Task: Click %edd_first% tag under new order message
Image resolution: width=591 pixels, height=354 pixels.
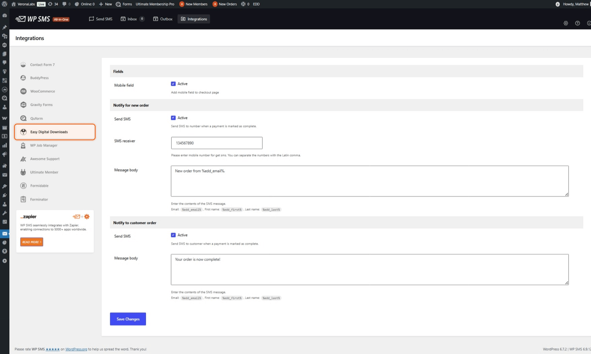Action: tap(232, 209)
